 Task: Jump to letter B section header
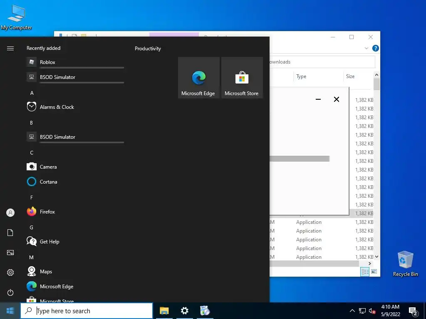[31, 123]
